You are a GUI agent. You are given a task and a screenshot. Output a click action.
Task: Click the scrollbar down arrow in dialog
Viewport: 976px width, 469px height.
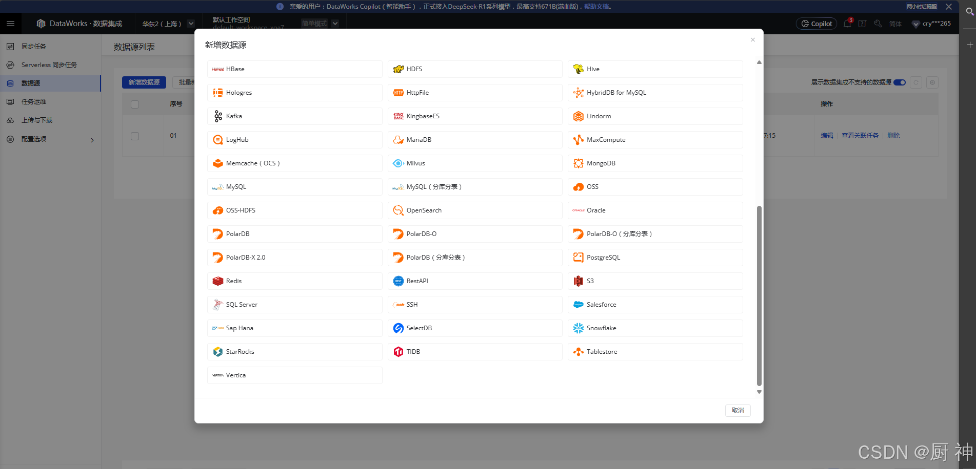pos(759,392)
